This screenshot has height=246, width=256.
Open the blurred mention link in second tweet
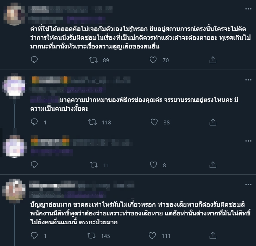45,99
